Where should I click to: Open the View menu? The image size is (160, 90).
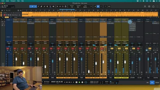click(18, 1)
